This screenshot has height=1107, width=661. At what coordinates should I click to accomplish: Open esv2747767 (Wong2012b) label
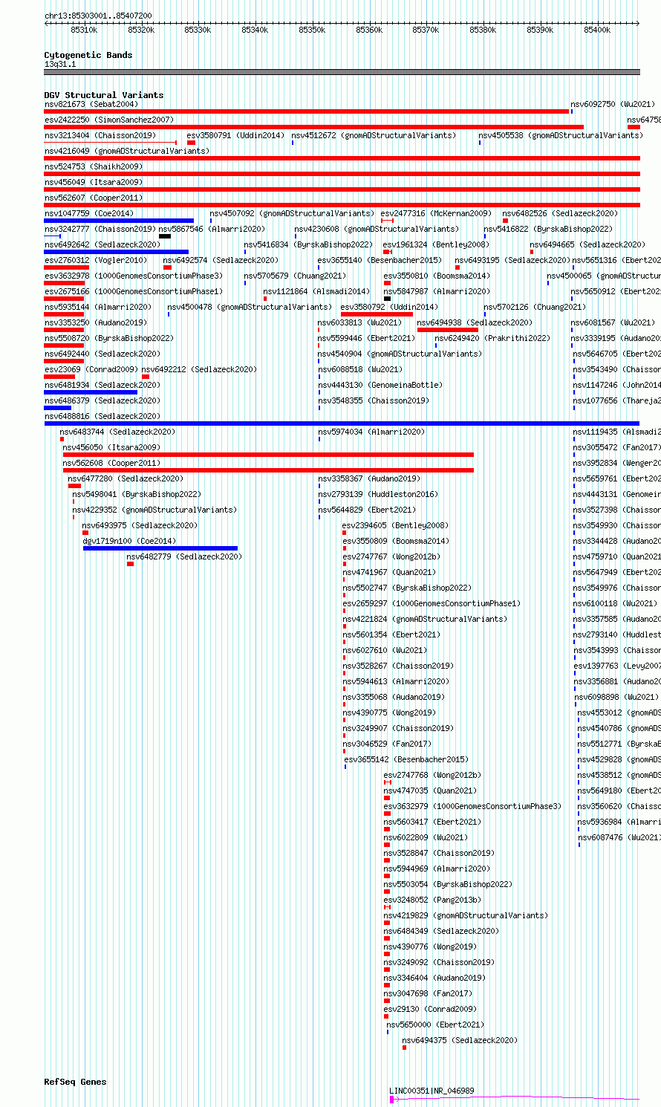(x=391, y=556)
